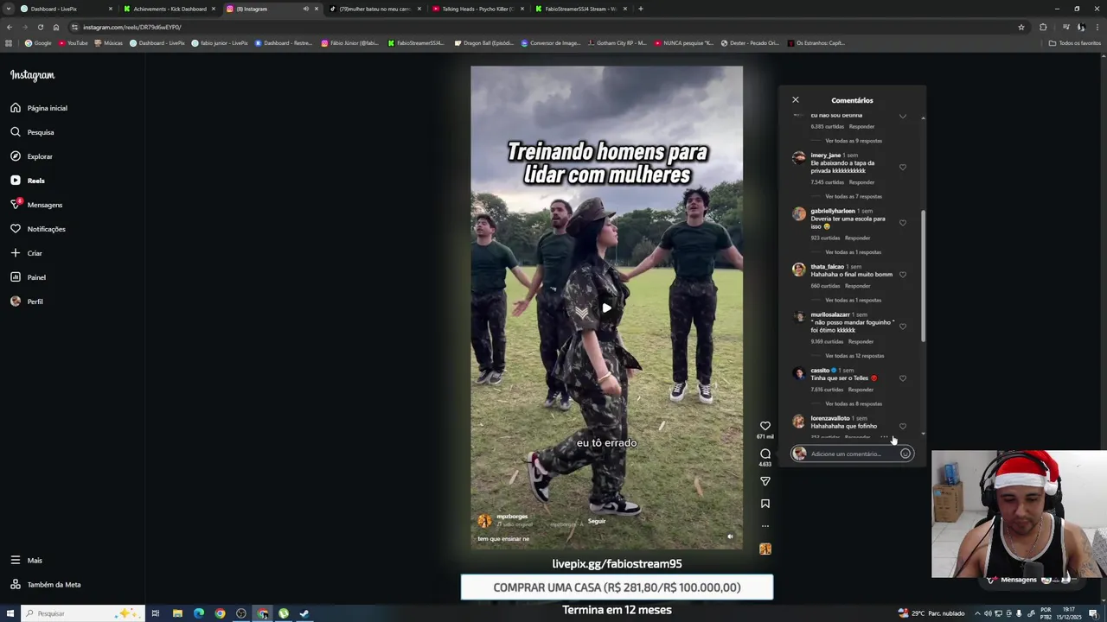Like gabriellyharleen's comment
The width and height of the screenshot is (1107, 622).
coord(902,223)
